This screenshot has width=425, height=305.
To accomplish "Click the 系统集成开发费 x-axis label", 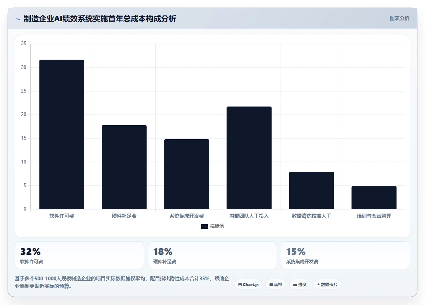I will click(x=187, y=216).
